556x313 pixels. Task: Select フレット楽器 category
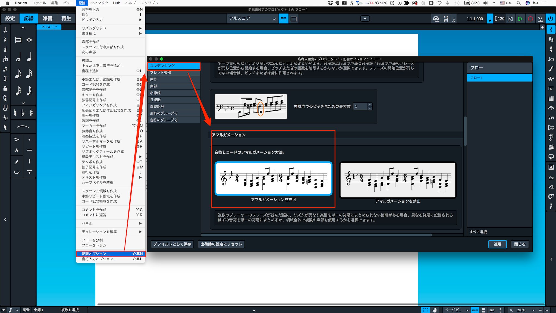pos(174,73)
